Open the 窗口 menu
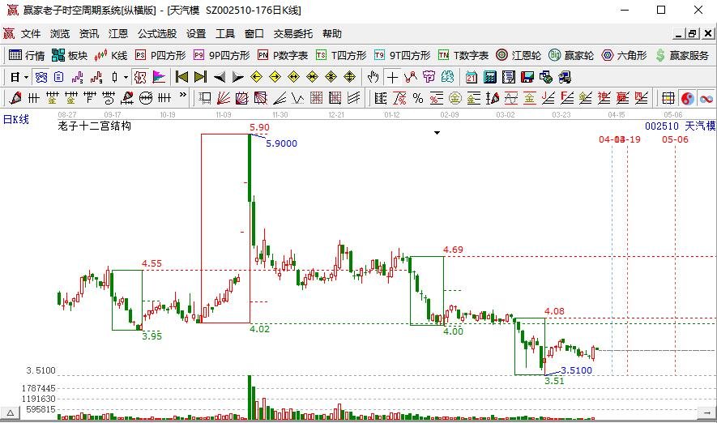This screenshot has width=717, height=423. click(254, 34)
